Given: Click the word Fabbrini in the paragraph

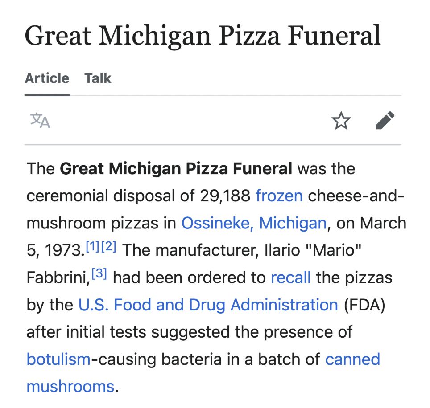Looking at the screenshot, I should (x=58, y=277).
